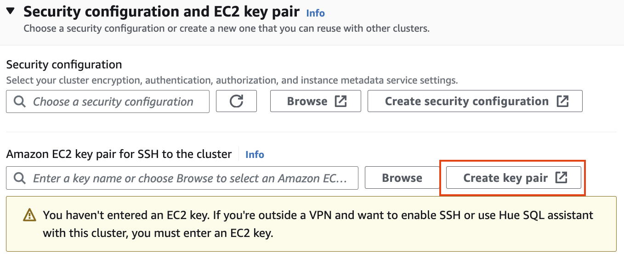Click the Security configuration and EC2 key pair heading
This screenshot has height=259, width=624.
(161, 11)
